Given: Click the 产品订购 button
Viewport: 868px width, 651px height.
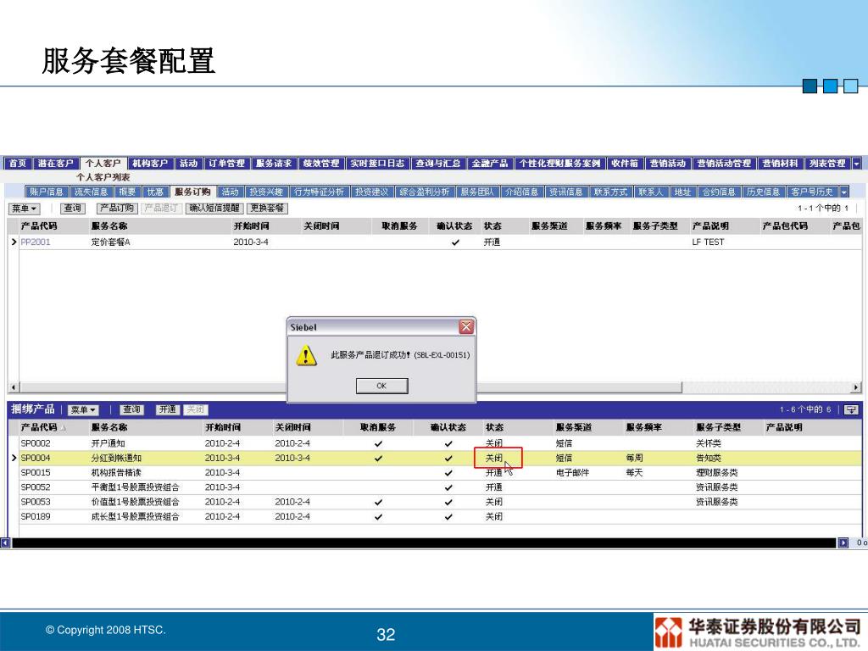Looking at the screenshot, I should pos(117,209).
